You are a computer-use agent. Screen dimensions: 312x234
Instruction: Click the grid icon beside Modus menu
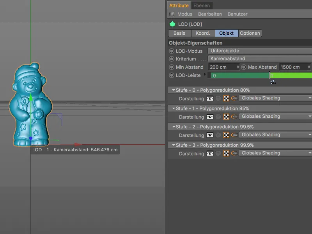[172, 14]
